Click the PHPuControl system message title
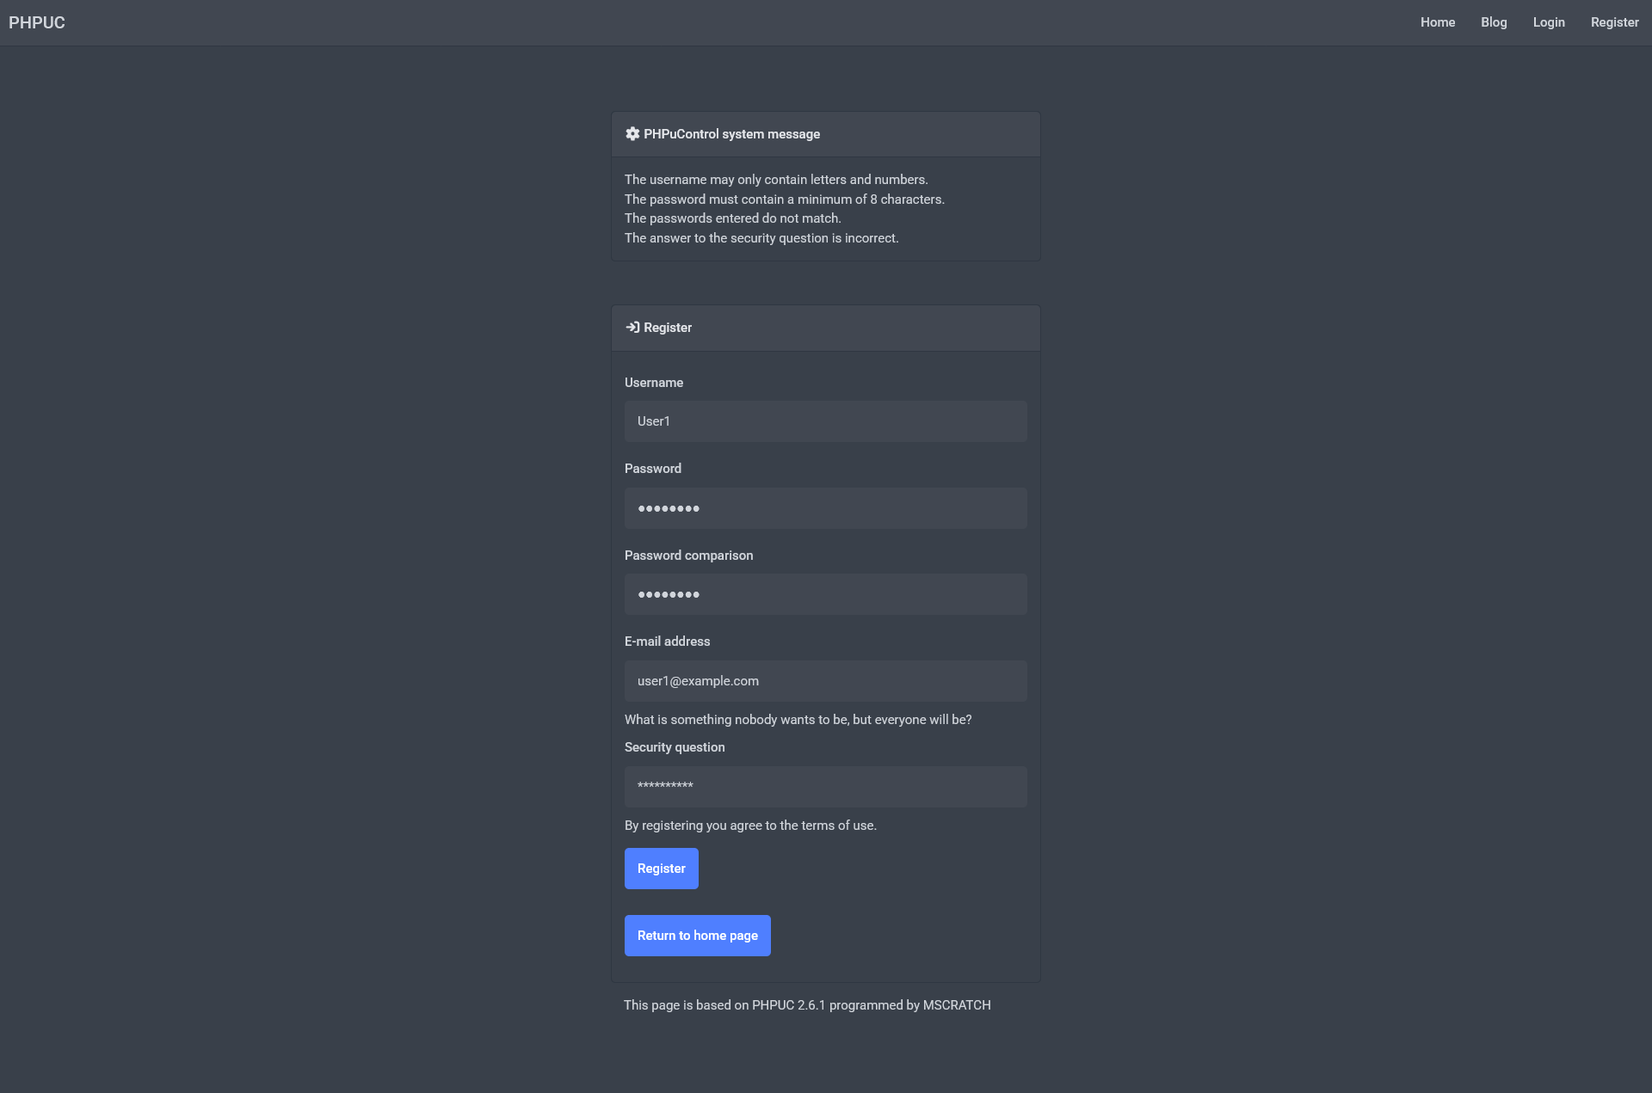This screenshot has height=1093, width=1652. [x=731, y=134]
